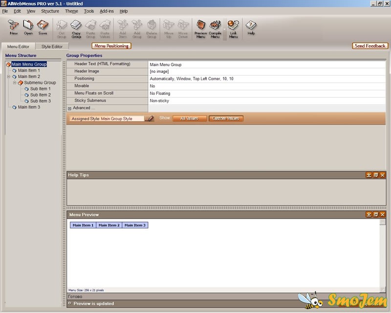Click the Header Text value field
This screenshot has height=313, width=391.
[266, 65]
